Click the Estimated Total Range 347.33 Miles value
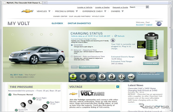 (x=117, y=64)
